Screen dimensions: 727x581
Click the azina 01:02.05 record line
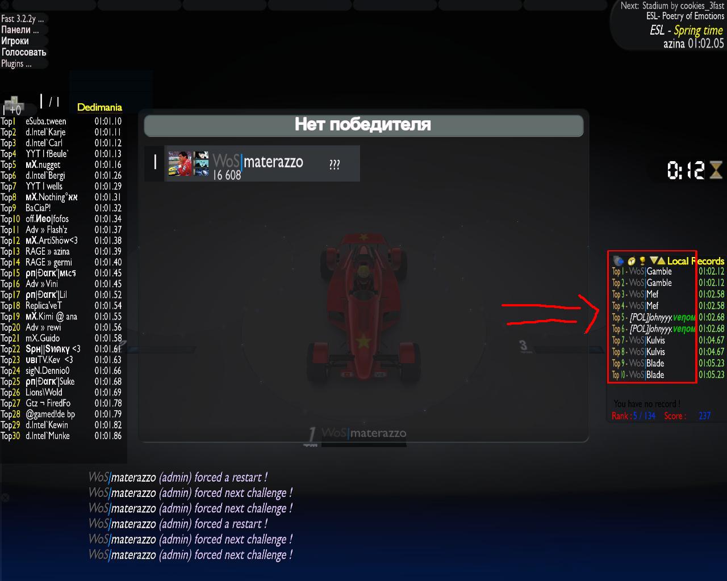pos(693,43)
